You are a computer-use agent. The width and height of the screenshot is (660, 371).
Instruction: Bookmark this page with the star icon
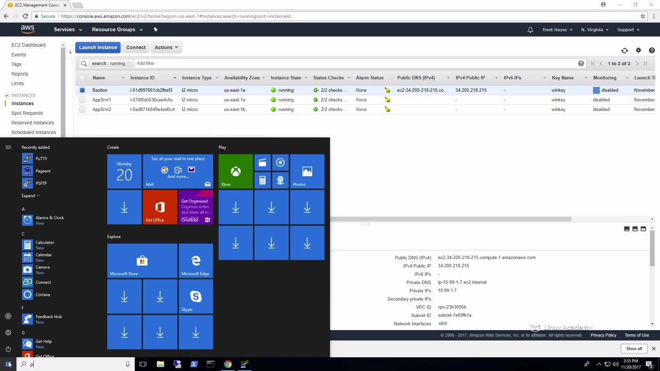(x=642, y=16)
